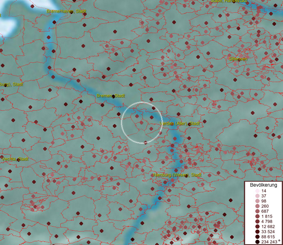This screenshot has width=283, height=245.
Task: Click the legend value 37
Action: click(x=264, y=196)
